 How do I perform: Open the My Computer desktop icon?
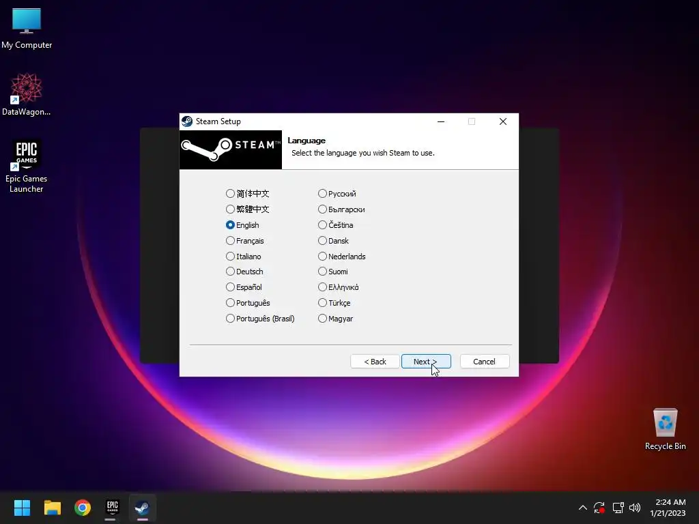point(27,29)
